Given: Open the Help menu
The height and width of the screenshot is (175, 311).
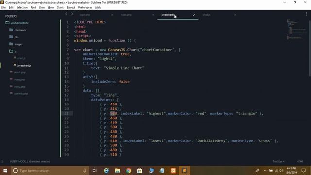Looking at the screenshot, I should coord(98,7).
